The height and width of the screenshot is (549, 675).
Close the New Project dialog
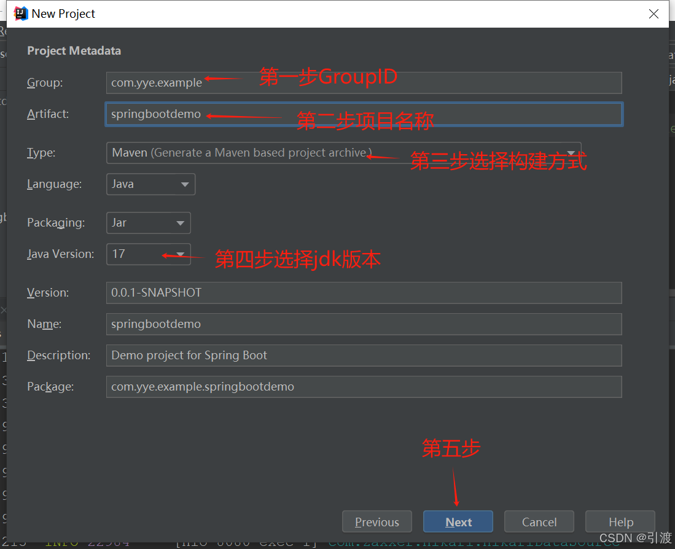pos(654,14)
